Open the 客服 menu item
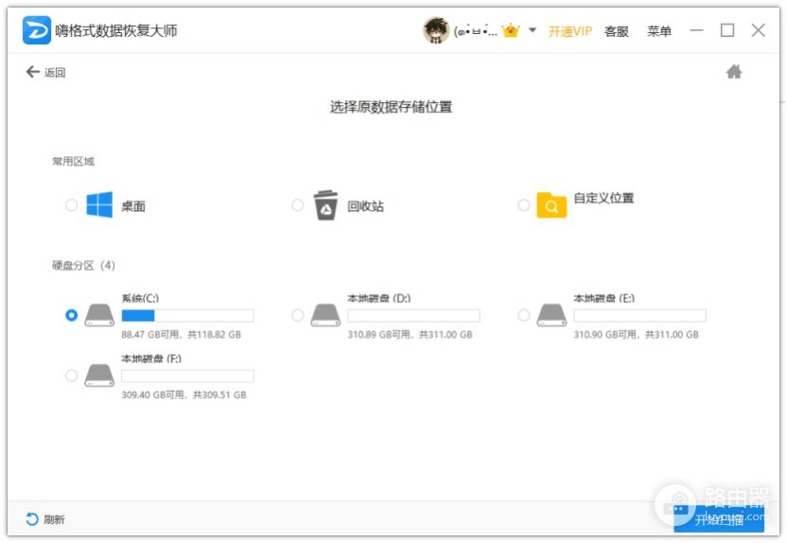The height and width of the screenshot is (543, 787). click(617, 31)
